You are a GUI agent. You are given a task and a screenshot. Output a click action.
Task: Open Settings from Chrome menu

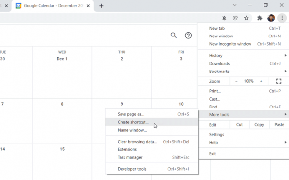coord(243,134)
